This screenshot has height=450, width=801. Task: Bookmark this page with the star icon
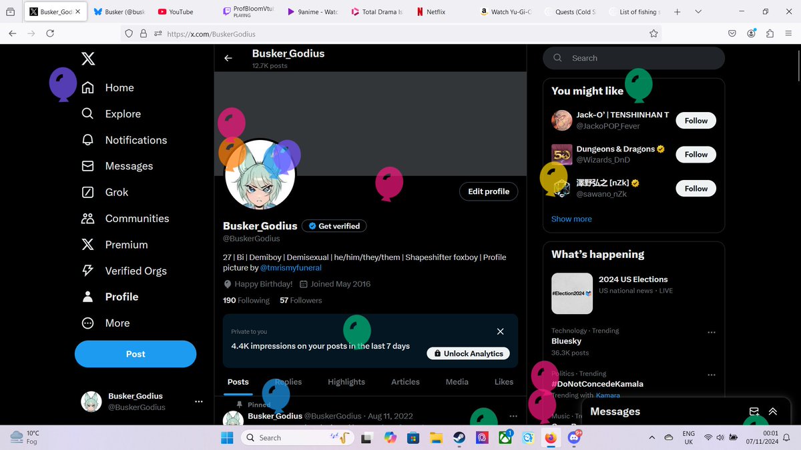653,33
